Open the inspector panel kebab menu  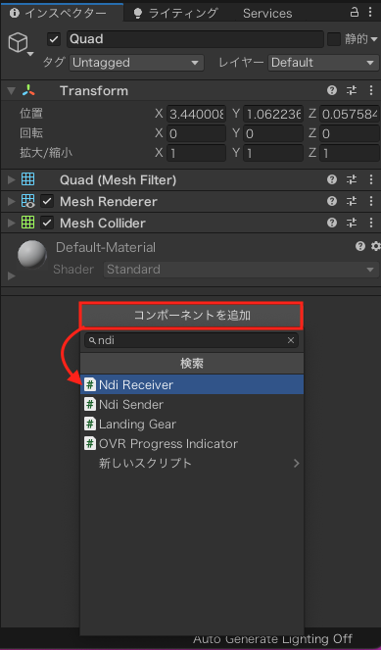(x=370, y=12)
